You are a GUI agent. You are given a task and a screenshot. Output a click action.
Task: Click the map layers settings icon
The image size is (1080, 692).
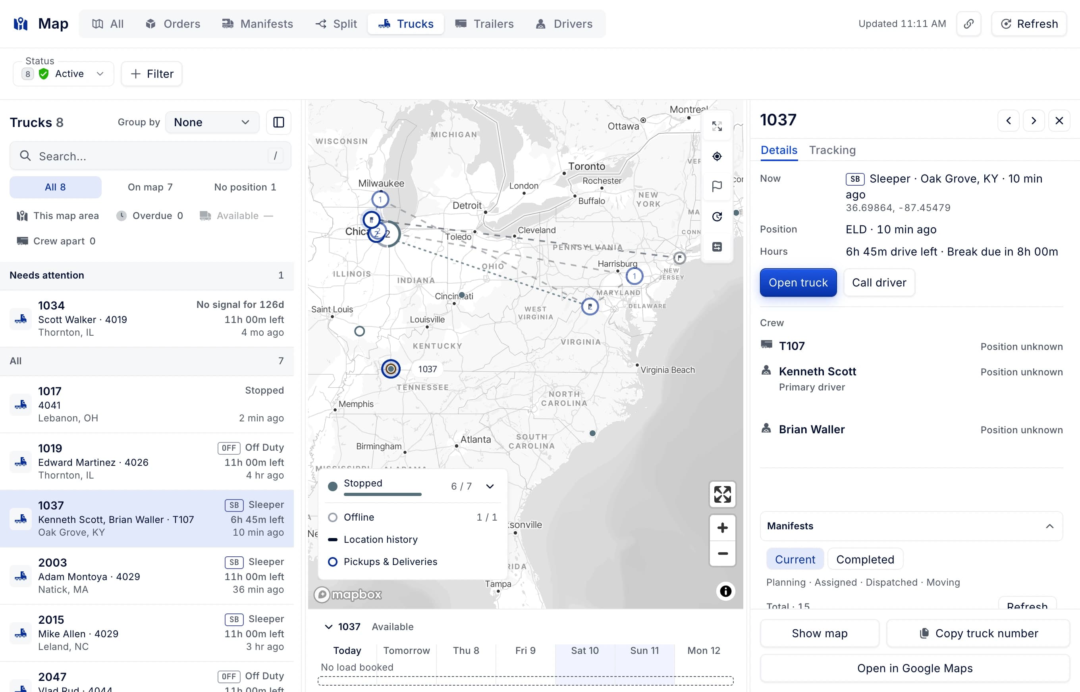pos(717,247)
